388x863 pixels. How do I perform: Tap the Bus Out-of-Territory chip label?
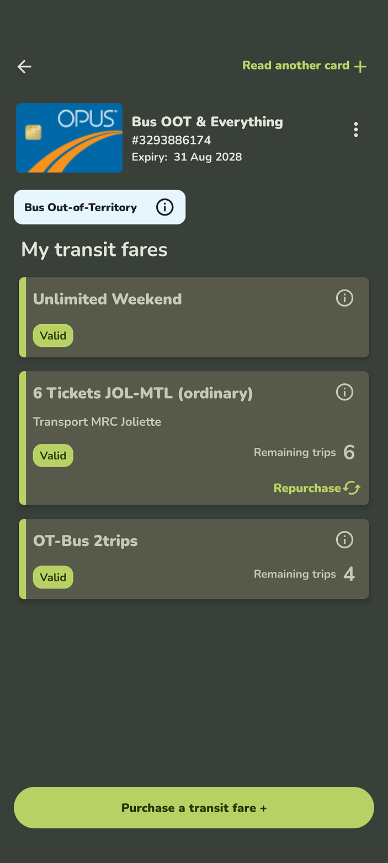(x=81, y=208)
